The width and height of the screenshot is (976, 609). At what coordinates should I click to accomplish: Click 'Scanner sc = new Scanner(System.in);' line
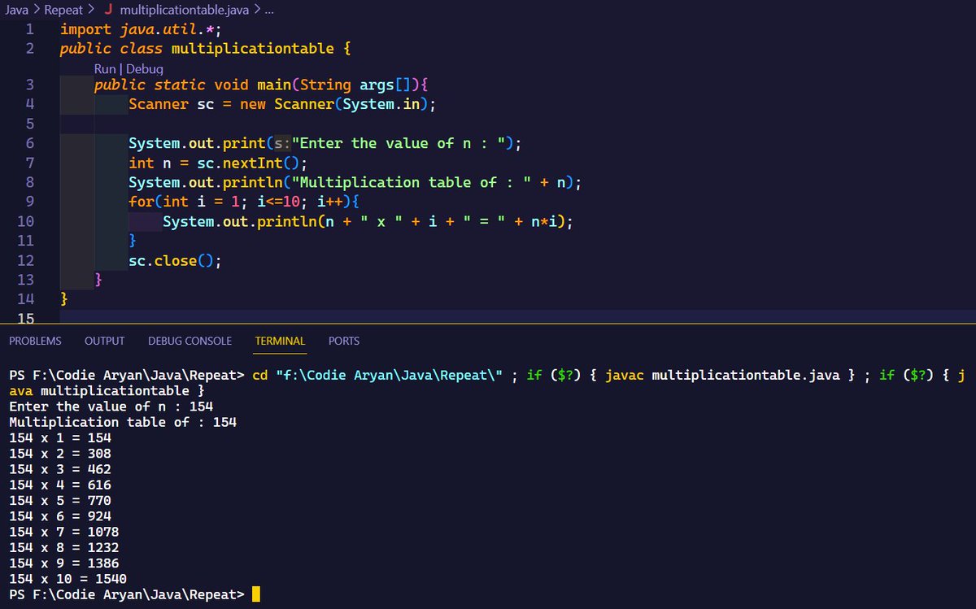(282, 104)
